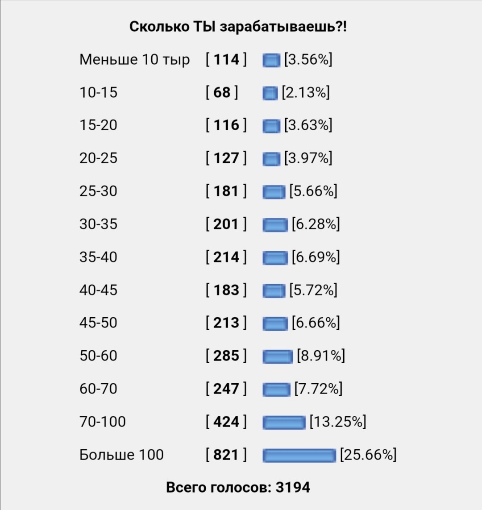The width and height of the screenshot is (482, 510).
Task: Select the 'Меньше 10 тыр' option label
Action: 134,60
